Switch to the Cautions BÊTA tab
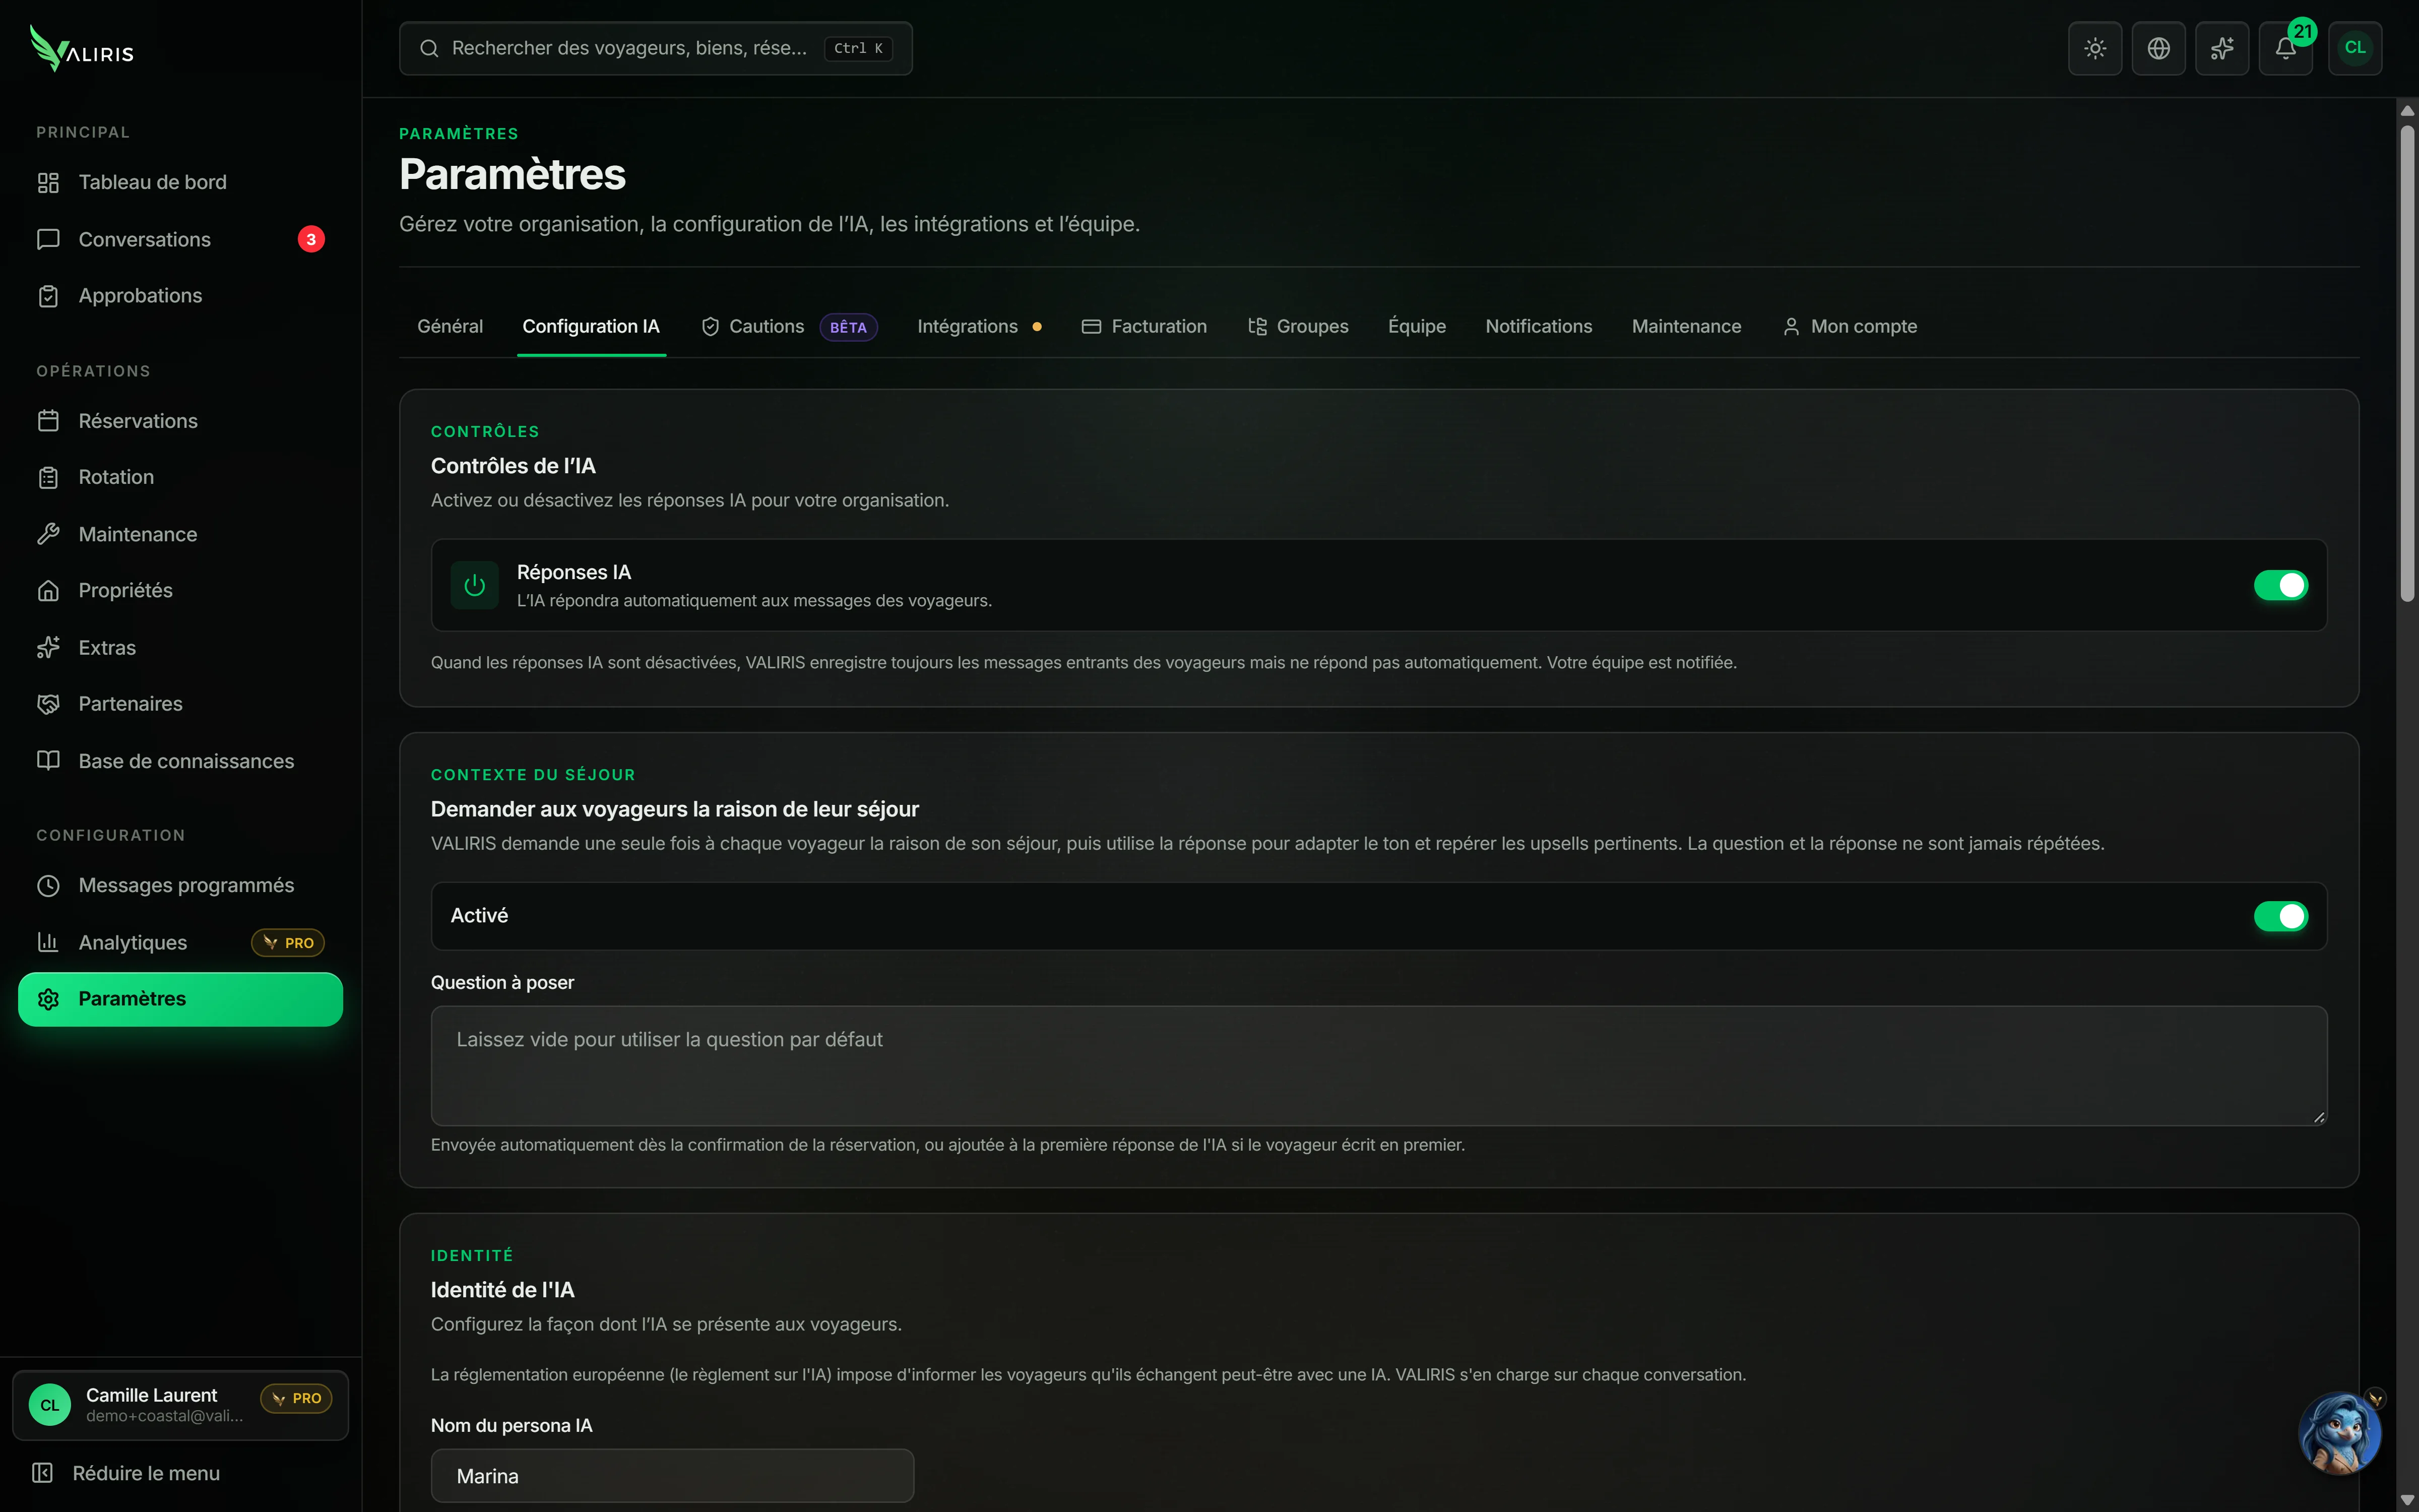The height and width of the screenshot is (1512, 2419). pos(790,327)
